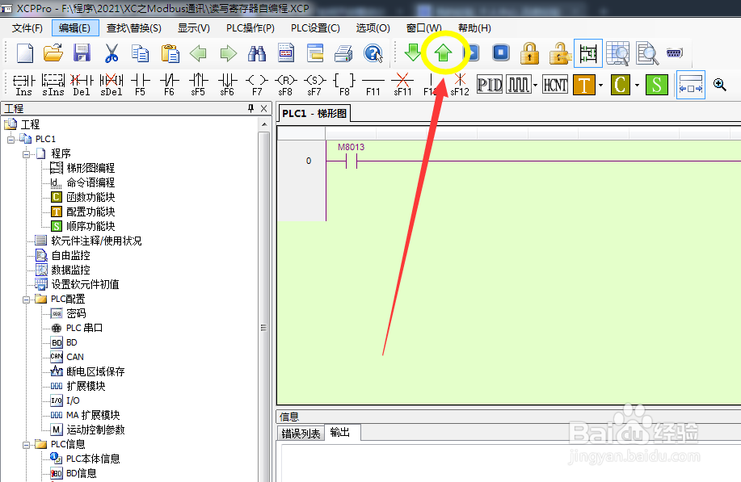Save the project with the floppy disk icon
Image resolution: width=741 pixels, height=482 pixels.
coord(82,52)
